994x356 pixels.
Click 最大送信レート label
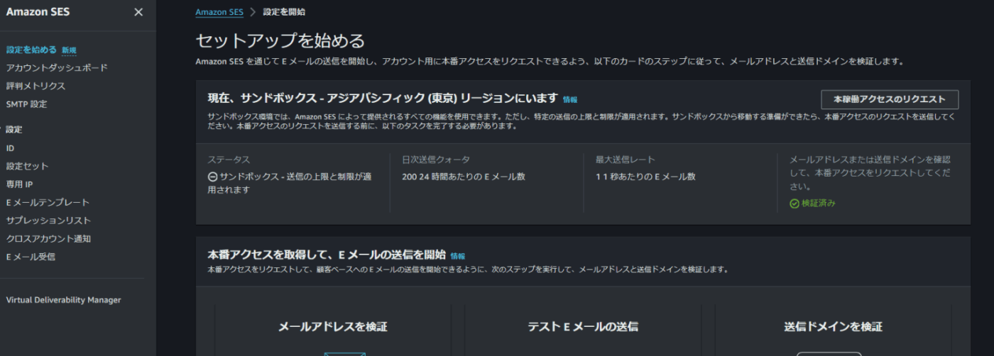[626, 160]
